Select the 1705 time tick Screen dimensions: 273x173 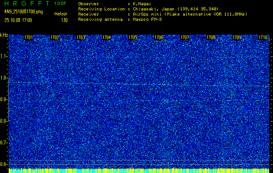tap(133, 38)
